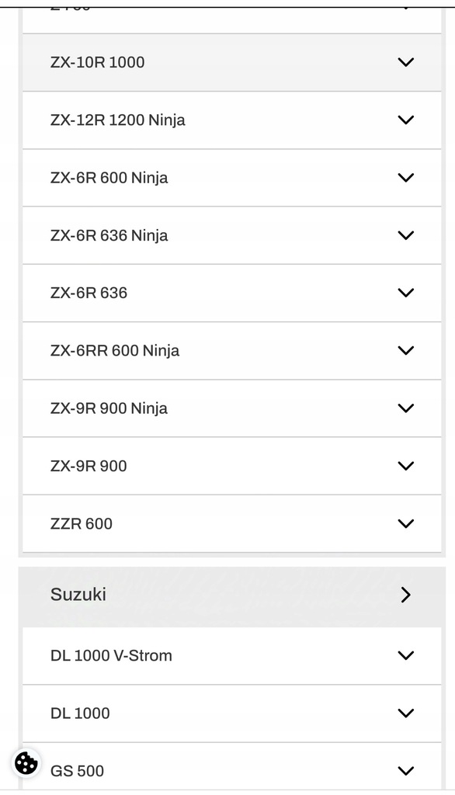
Task: Expand the DL 1000 model row
Action: (x=232, y=713)
